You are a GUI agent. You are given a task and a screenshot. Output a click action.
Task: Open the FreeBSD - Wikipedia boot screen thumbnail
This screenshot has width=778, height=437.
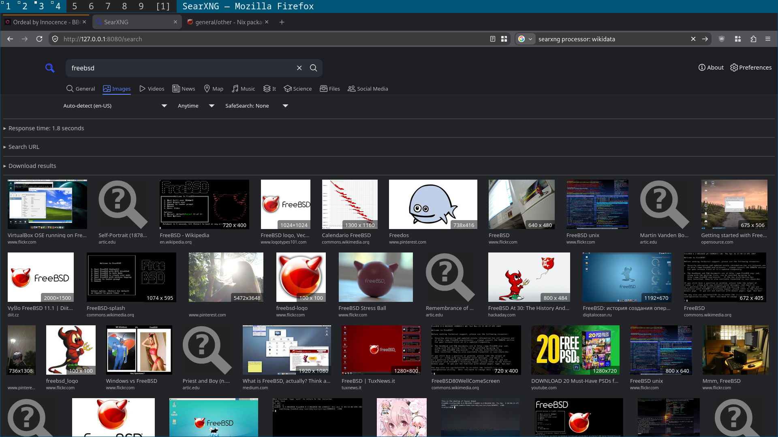(x=204, y=204)
